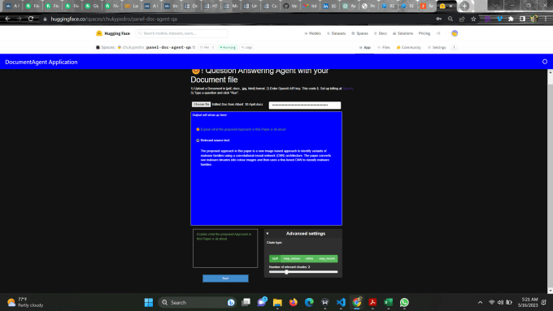Image resolution: width=553 pixels, height=311 pixels.
Task: Click the chukypedro user link
Action: (x=133, y=47)
